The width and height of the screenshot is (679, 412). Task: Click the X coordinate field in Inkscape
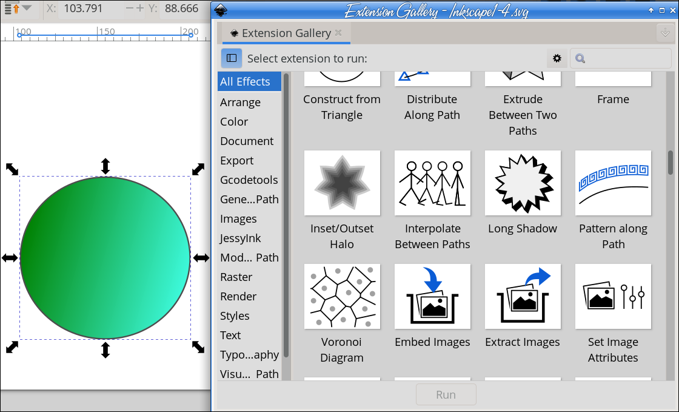(91, 8)
